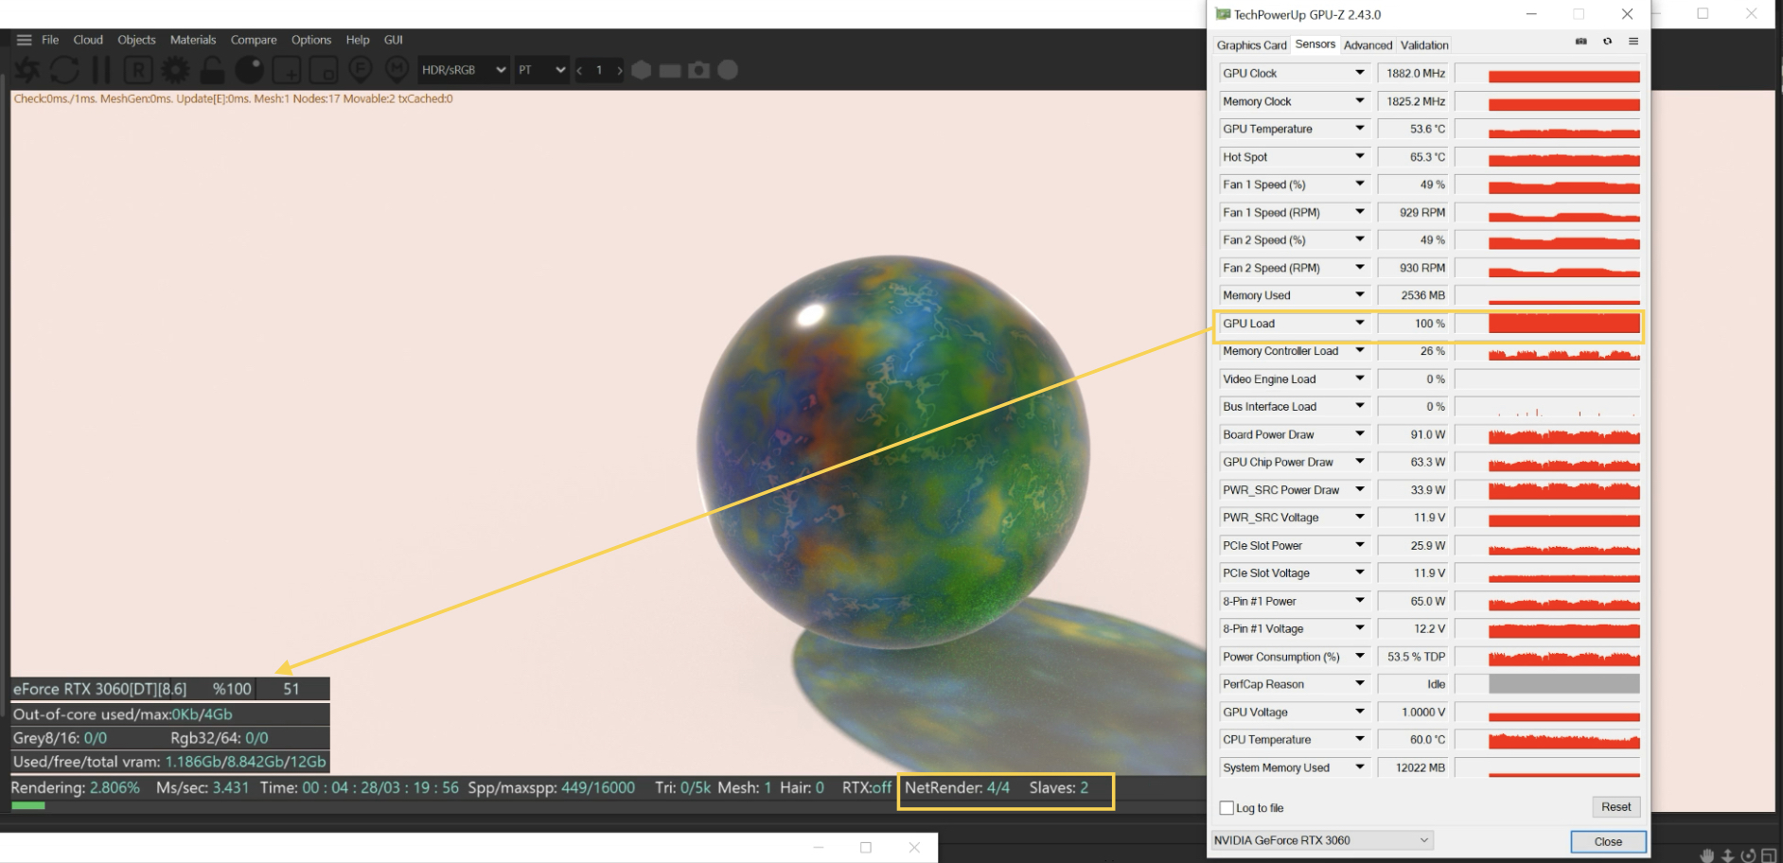The image size is (1783, 863).
Task: Click the boxed R render region icon
Action: [x=138, y=70]
